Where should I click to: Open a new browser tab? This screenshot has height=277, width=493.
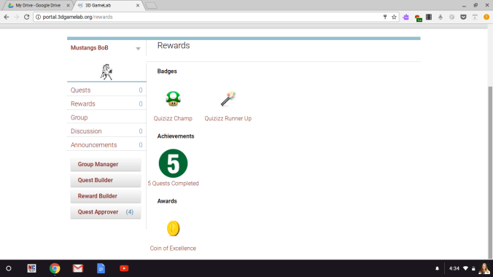[151, 5]
